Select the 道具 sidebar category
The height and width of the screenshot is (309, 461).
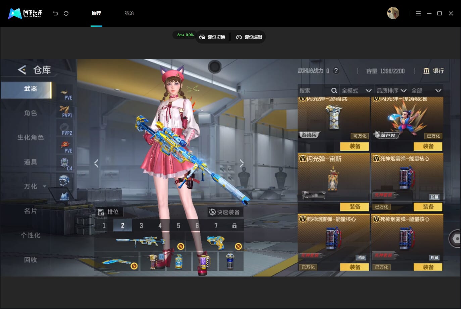31,162
